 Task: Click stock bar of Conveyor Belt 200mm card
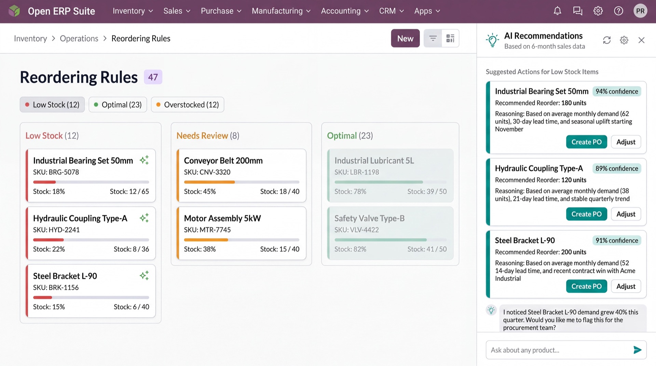click(x=242, y=182)
